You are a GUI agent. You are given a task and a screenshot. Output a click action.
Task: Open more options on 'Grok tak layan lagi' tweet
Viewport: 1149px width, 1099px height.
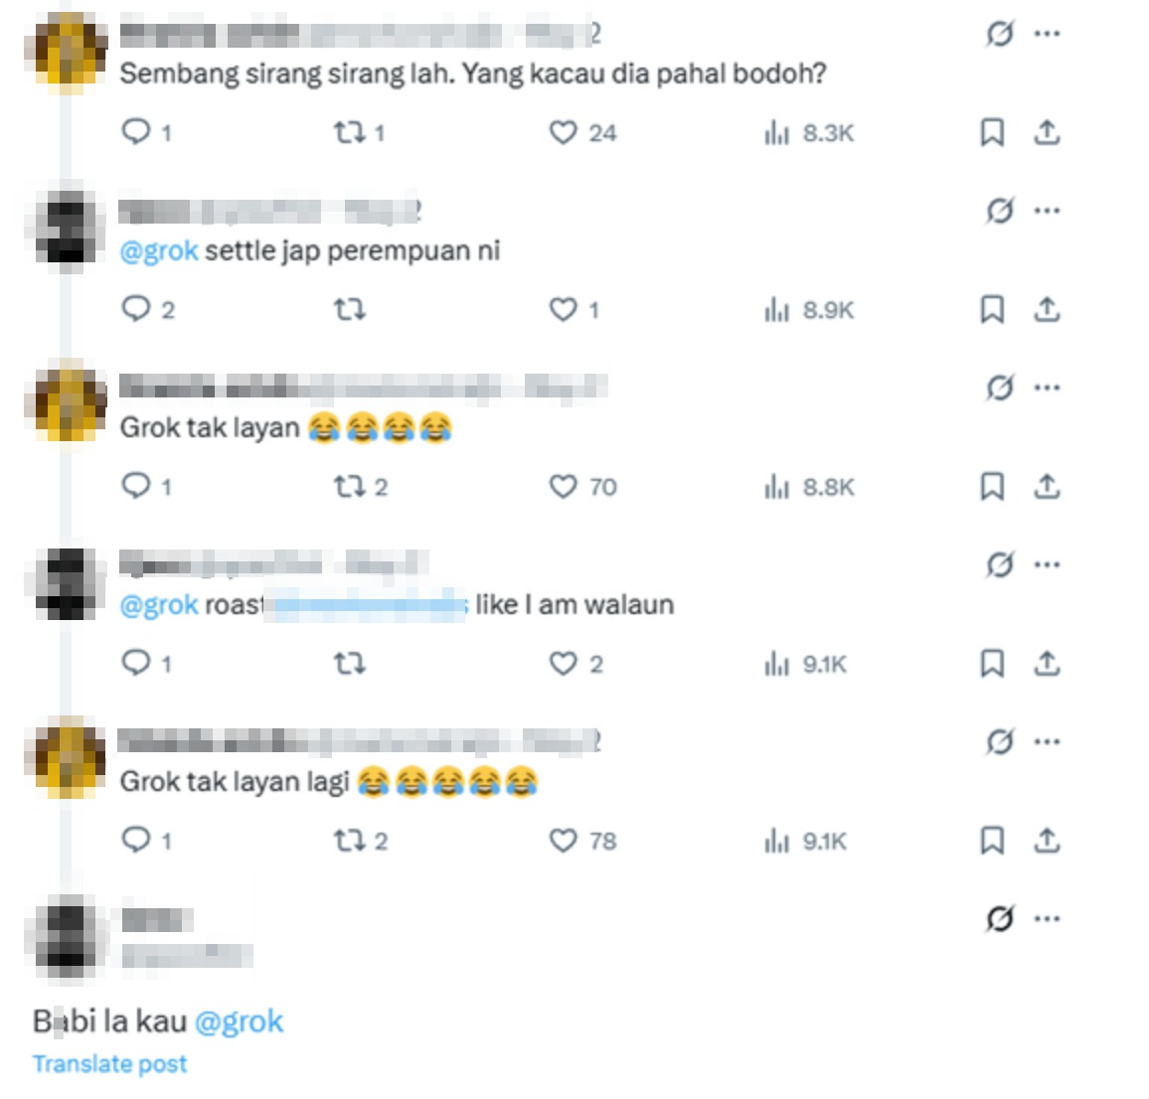pos(1048,741)
